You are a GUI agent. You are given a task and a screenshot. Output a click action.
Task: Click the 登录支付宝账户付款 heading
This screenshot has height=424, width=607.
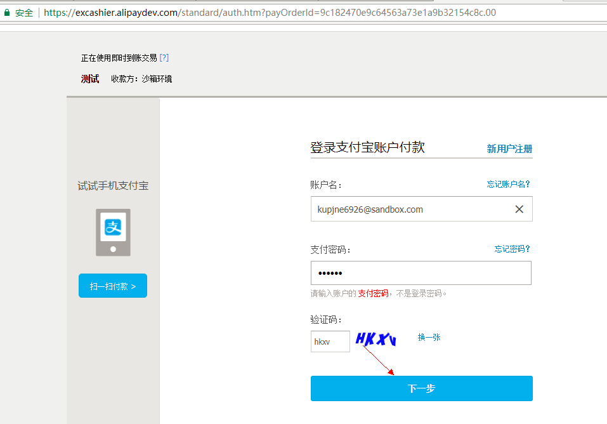(367, 147)
